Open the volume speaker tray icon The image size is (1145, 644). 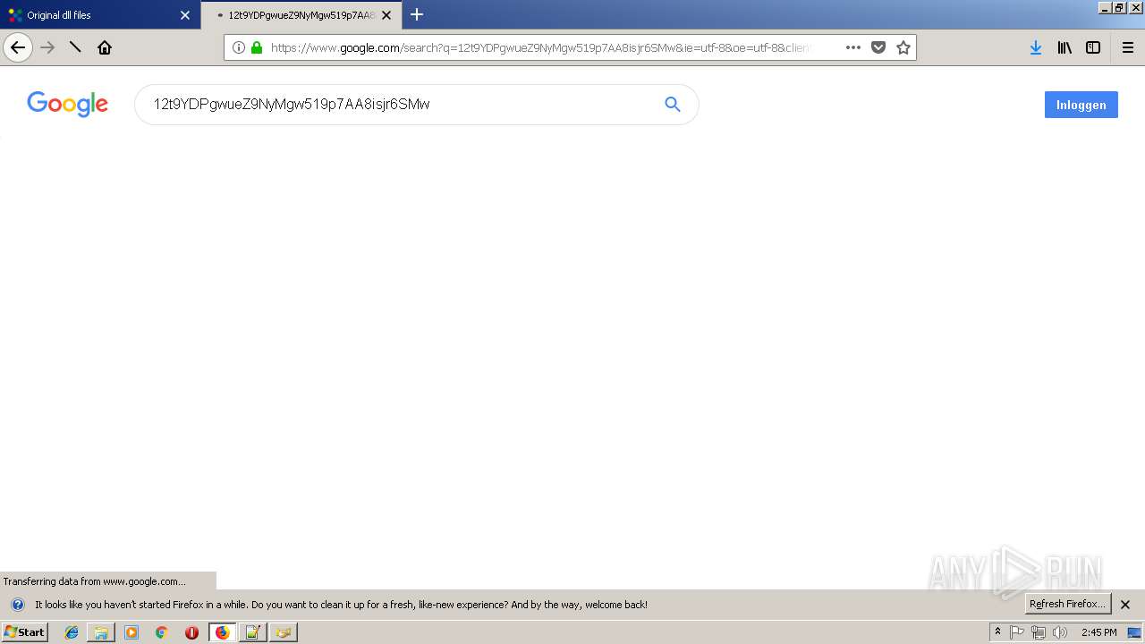1060,632
